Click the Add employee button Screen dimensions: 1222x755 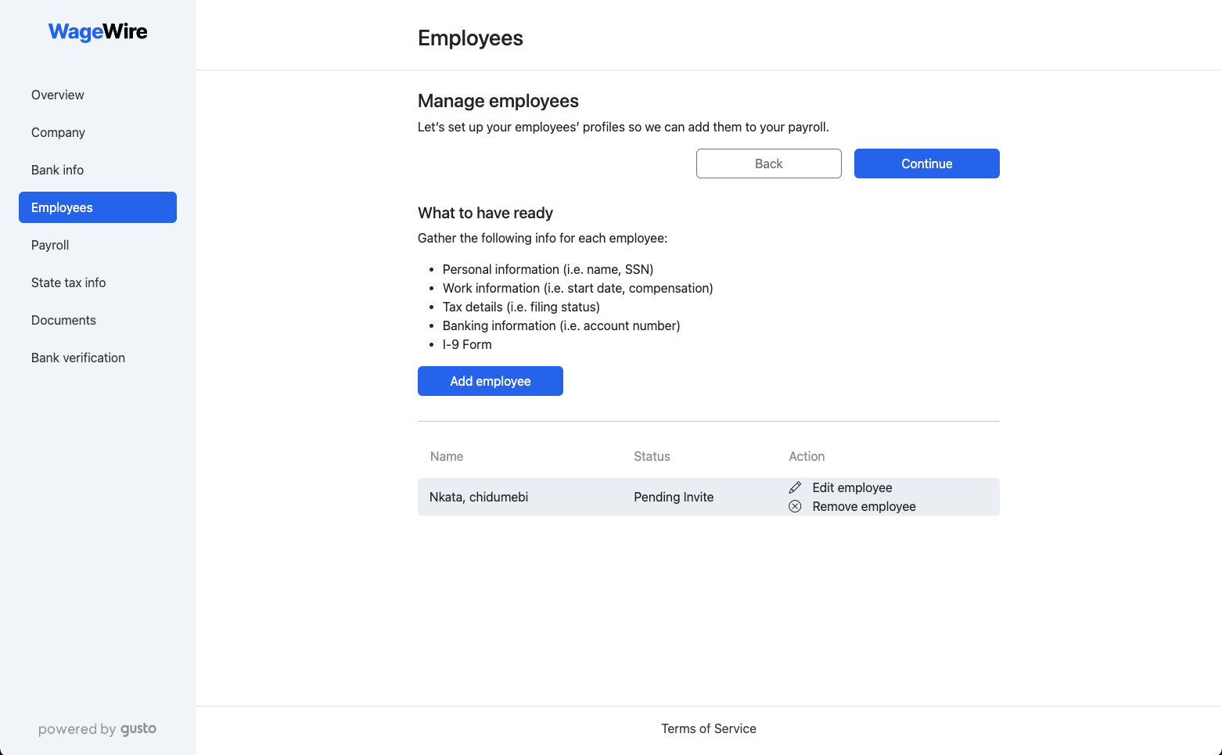(491, 381)
